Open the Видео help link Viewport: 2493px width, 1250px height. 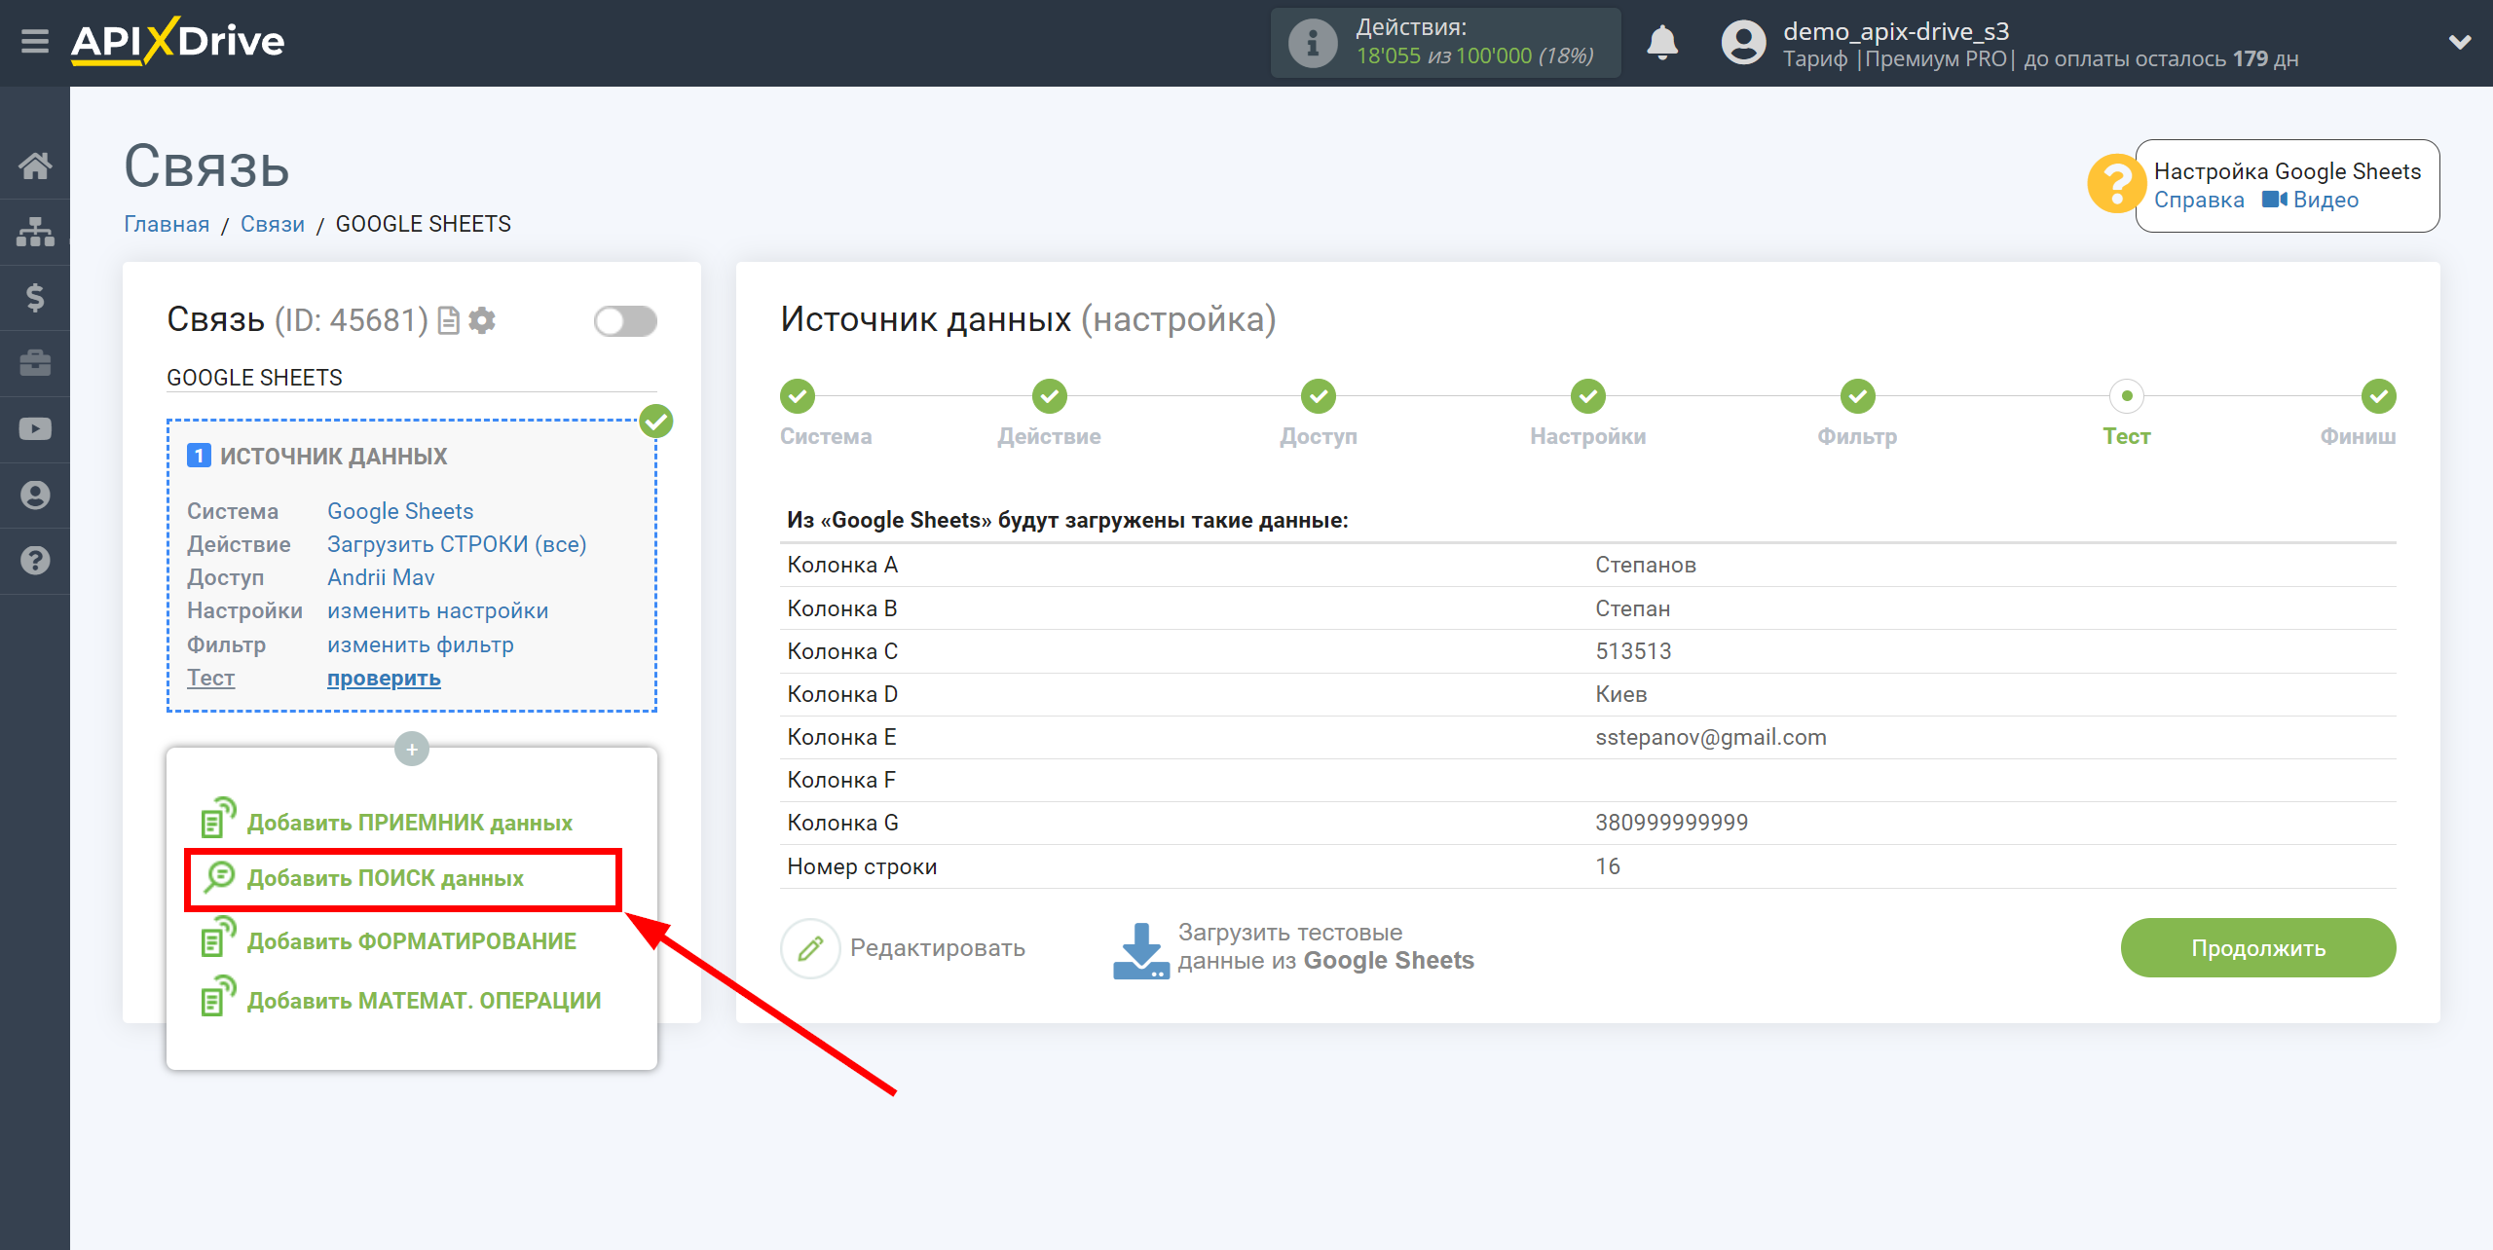coord(2310,200)
